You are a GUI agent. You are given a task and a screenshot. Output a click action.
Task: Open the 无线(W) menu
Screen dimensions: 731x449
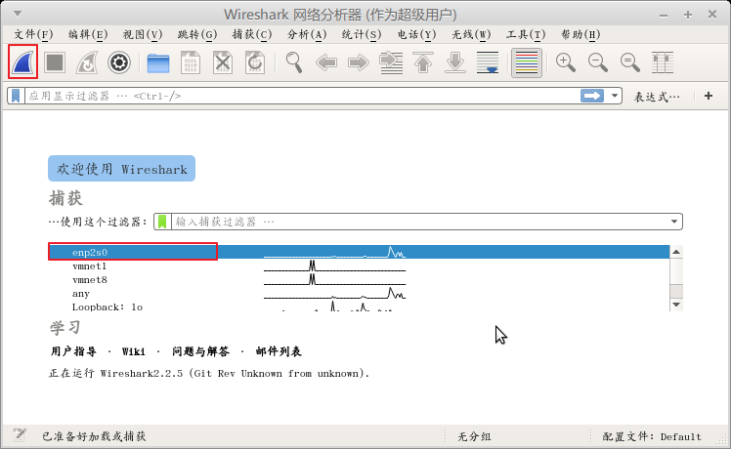[471, 34]
